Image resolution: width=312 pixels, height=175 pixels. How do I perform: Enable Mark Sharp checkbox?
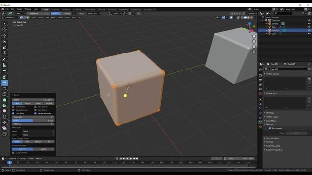click(36, 110)
